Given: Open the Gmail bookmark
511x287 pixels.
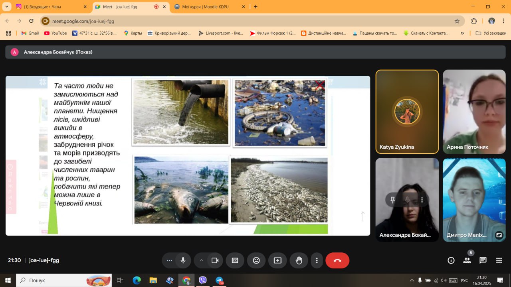Looking at the screenshot, I should (30, 33).
